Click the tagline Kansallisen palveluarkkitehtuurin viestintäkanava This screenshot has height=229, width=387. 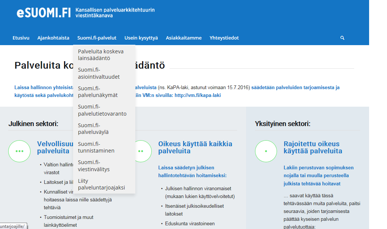[x=115, y=13]
